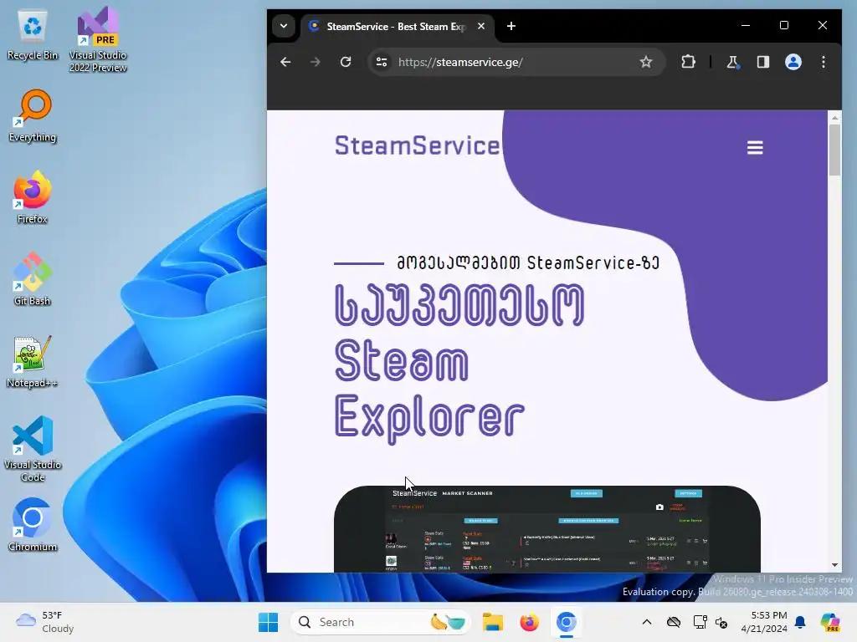This screenshot has height=642, width=857.
Task: Open Visual Studio 2022 Preview desktop icon
Action: tap(98, 39)
